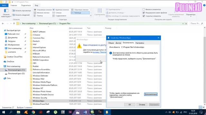Click the volume tray icon
The width and height of the screenshot is (206, 115).
pyautogui.click(x=170, y=112)
